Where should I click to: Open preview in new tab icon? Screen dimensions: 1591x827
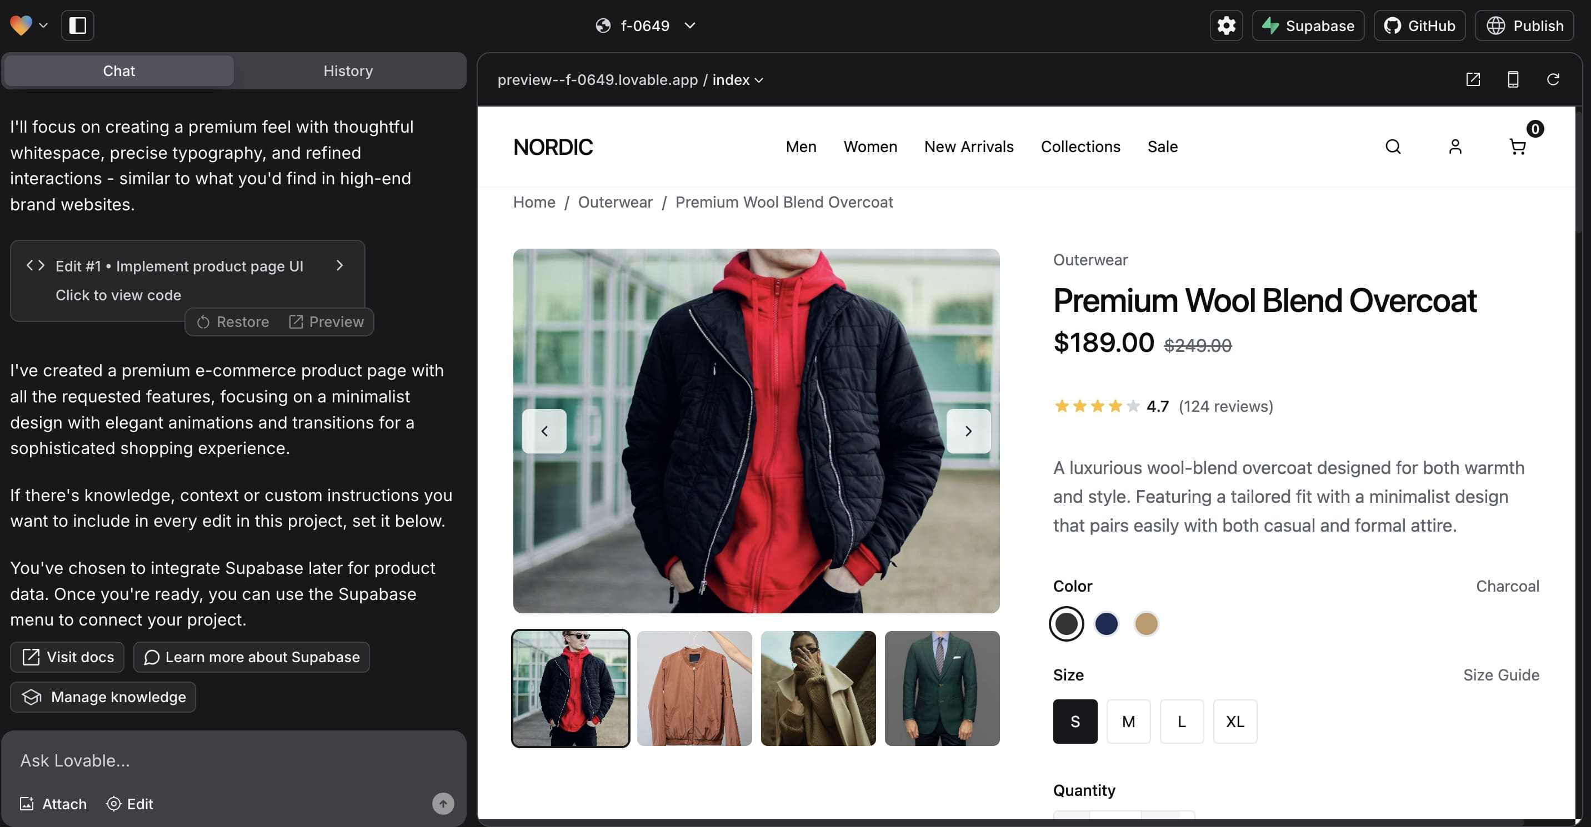(x=1473, y=79)
